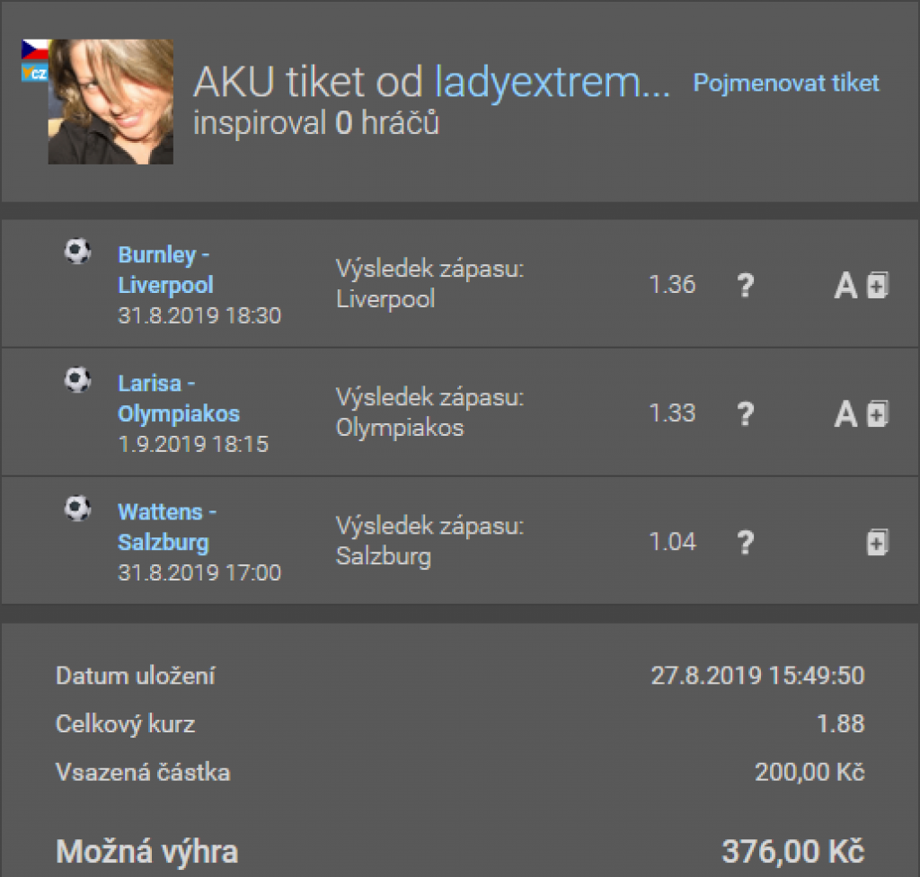Open the Burnley - Liverpool match link
The image size is (920, 877).
tap(165, 270)
